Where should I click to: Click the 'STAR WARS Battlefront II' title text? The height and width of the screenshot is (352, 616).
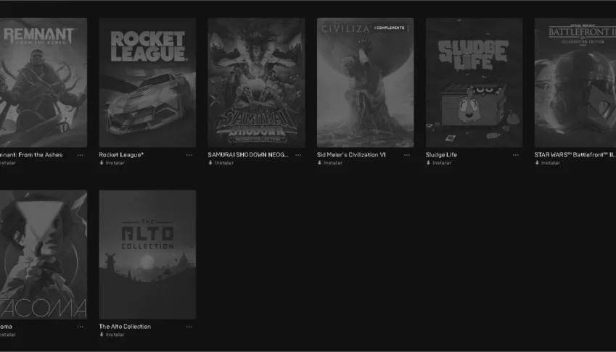coord(575,155)
